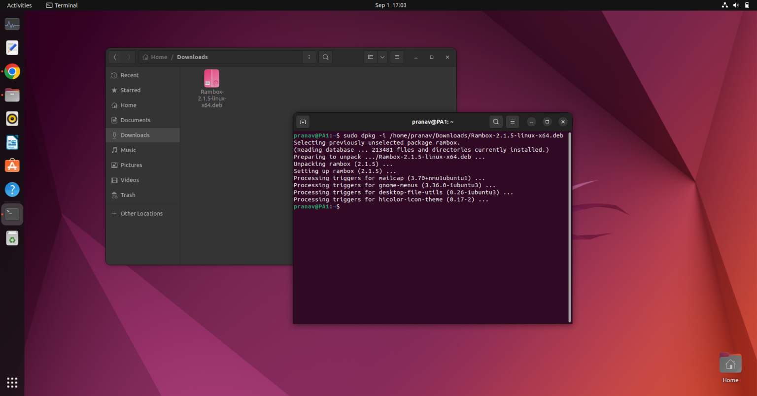Launch LibreOffice Writer from the dock
Screen dimensions: 757x396
point(12,142)
